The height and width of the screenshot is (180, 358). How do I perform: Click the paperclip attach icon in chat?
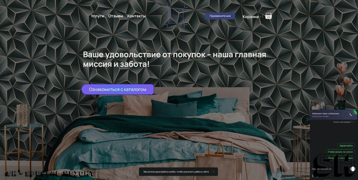[313, 176]
